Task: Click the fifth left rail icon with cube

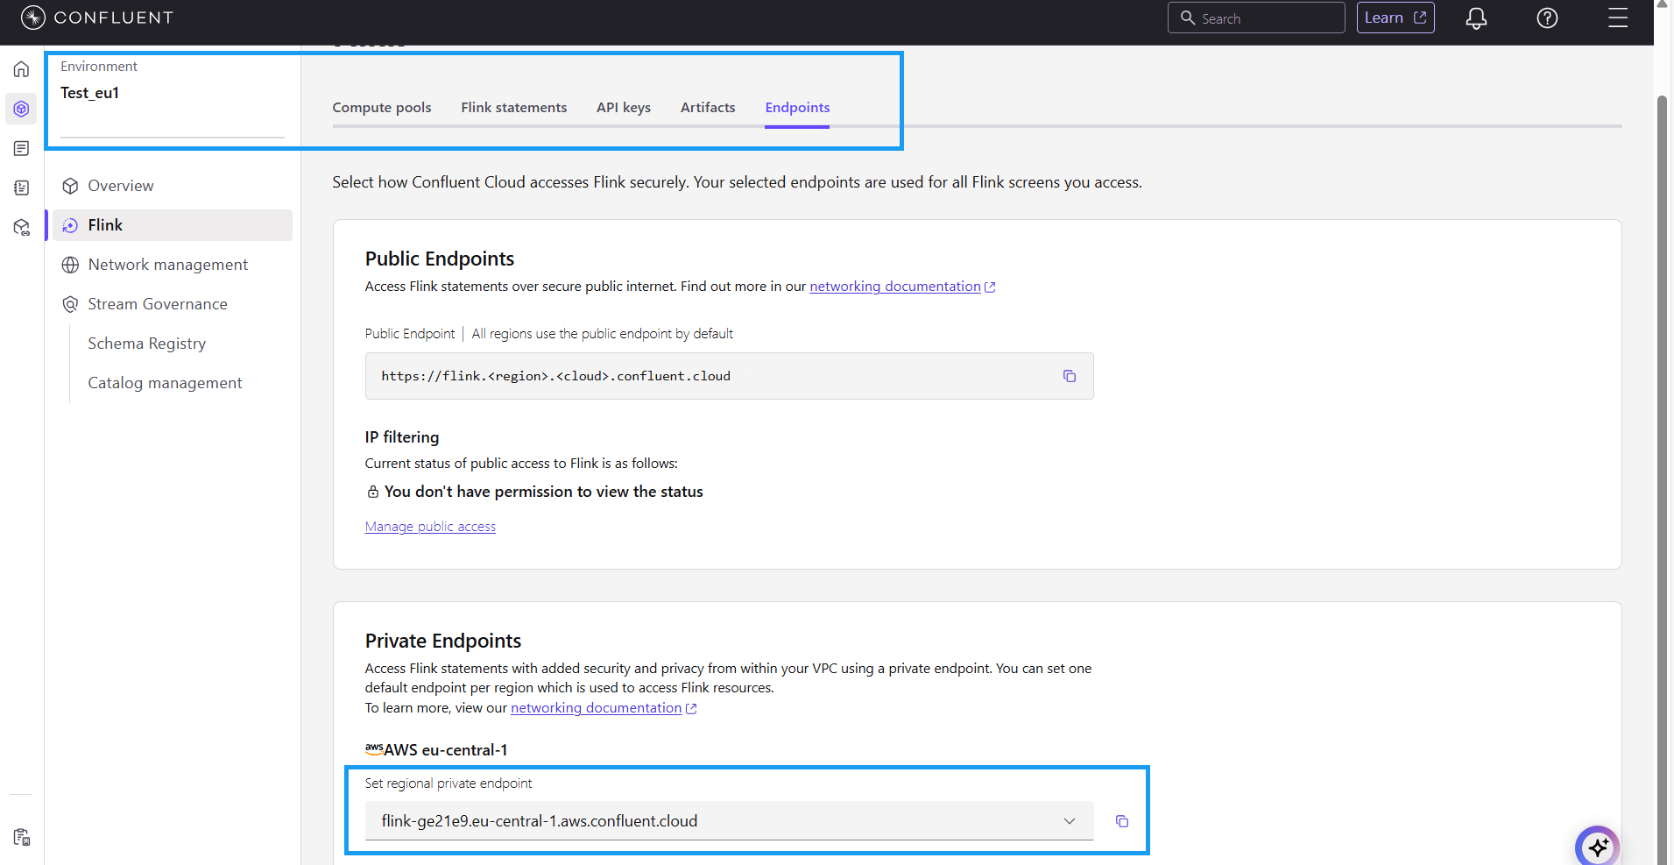Action: click(x=22, y=227)
